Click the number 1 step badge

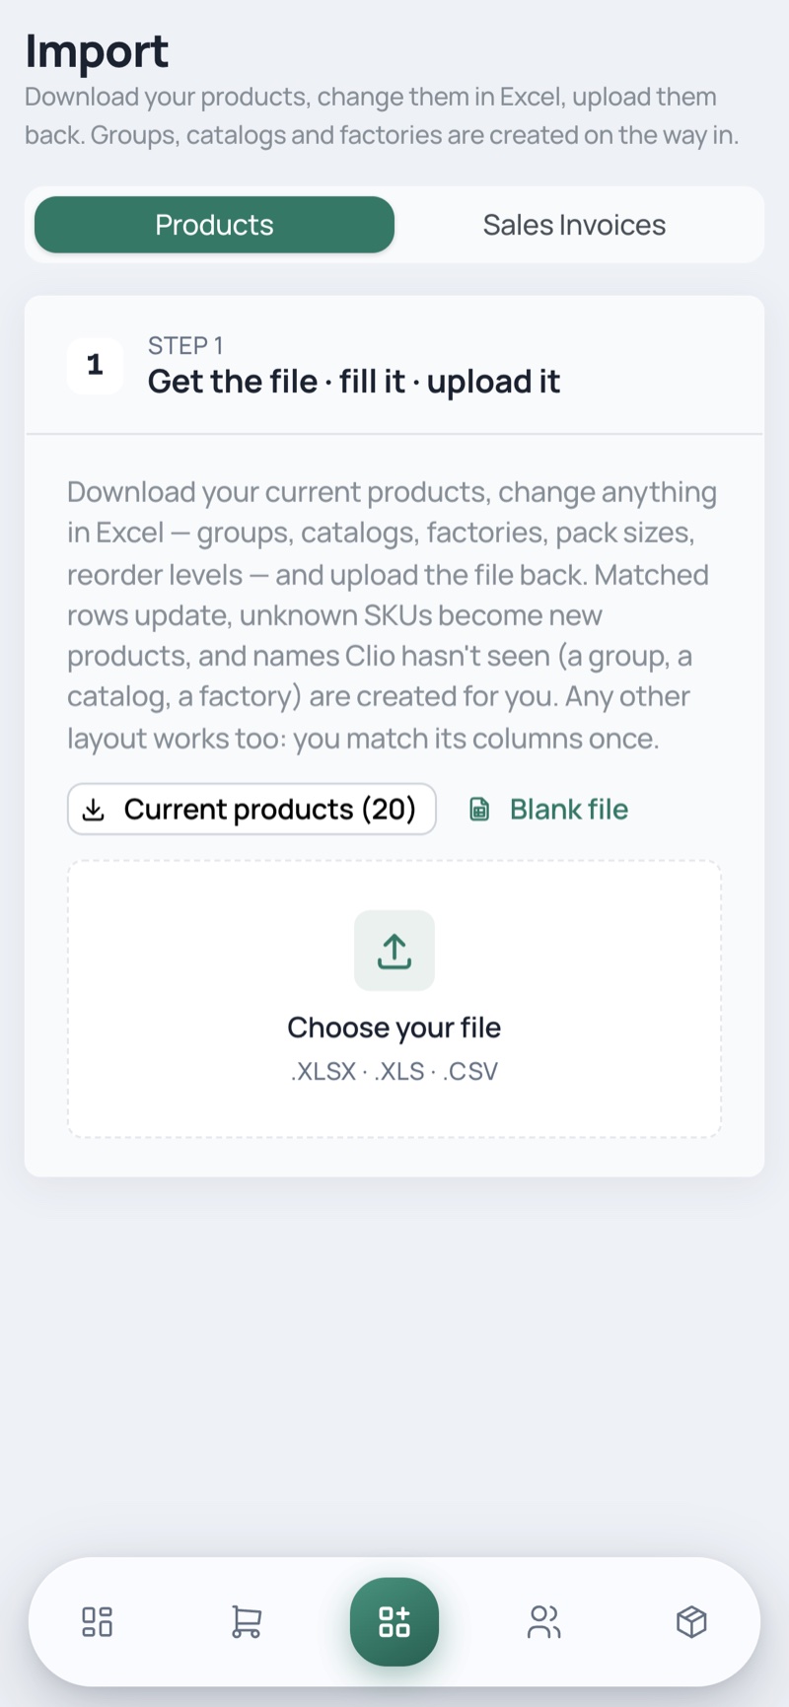(x=95, y=365)
